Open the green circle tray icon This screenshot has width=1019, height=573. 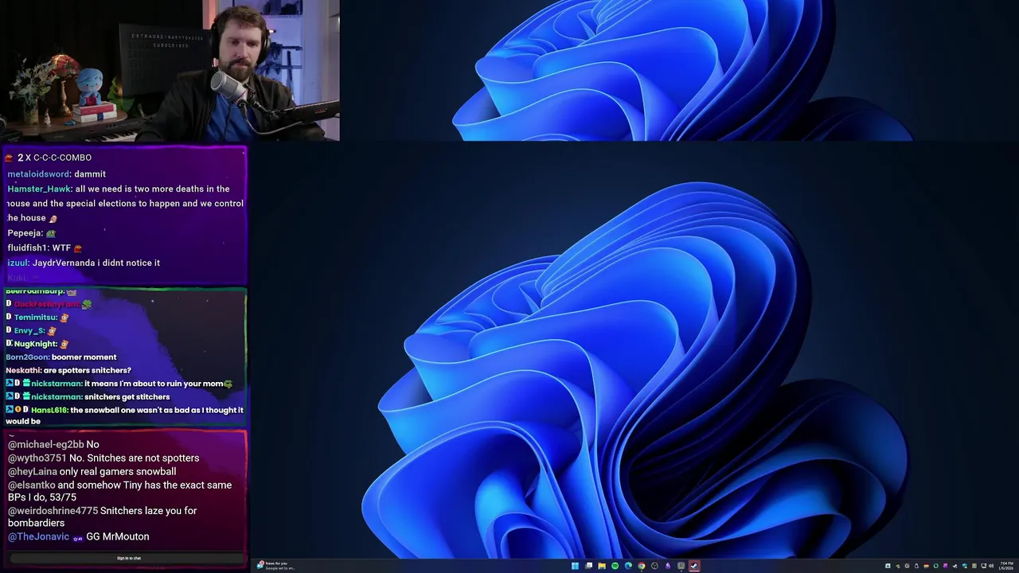936,566
